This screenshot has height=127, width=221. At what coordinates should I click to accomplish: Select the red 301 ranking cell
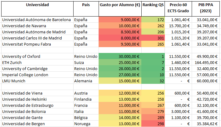[153, 38]
